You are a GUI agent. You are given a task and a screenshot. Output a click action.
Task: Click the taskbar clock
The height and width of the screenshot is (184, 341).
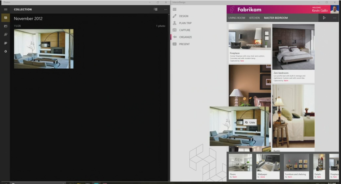[331, 183]
